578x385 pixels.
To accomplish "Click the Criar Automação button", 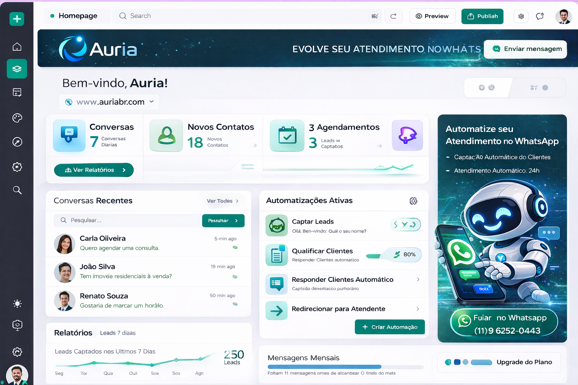I will [389, 327].
